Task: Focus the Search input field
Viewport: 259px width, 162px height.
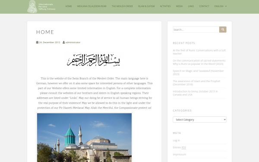Action: point(196,29)
